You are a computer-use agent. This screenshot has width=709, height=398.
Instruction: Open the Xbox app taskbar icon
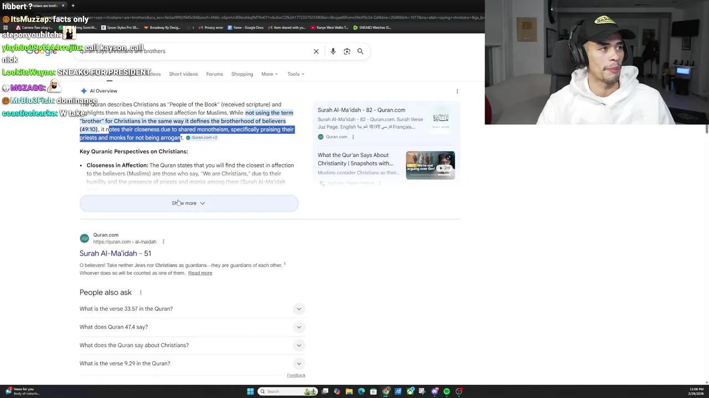(x=410, y=391)
